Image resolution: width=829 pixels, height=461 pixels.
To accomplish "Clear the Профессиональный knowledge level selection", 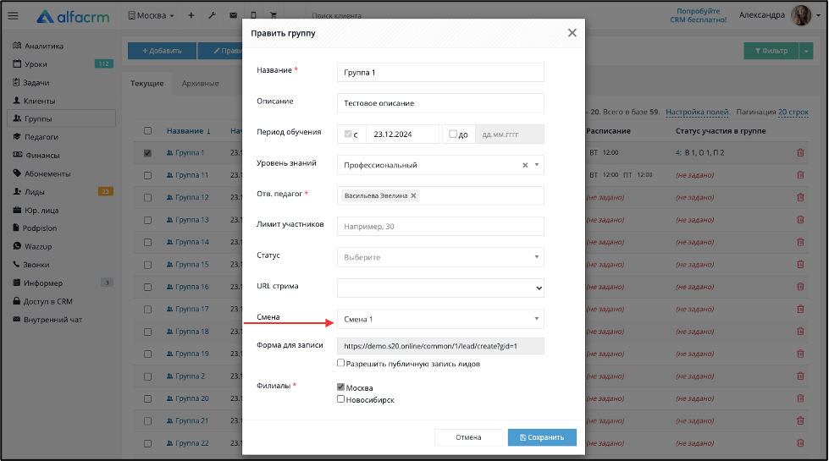I will (525, 165).
